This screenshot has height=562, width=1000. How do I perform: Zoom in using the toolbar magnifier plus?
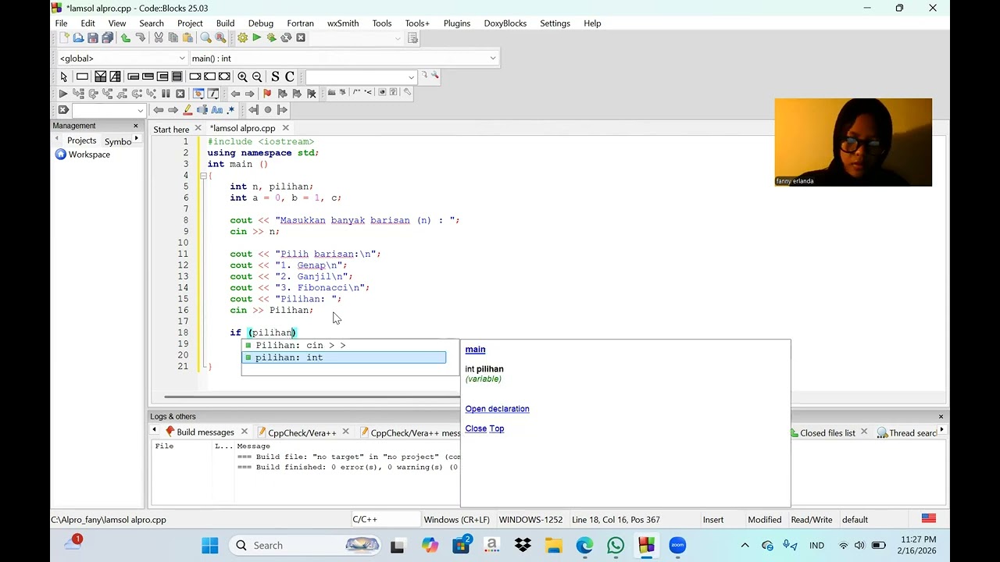click(x=242, y=76)
